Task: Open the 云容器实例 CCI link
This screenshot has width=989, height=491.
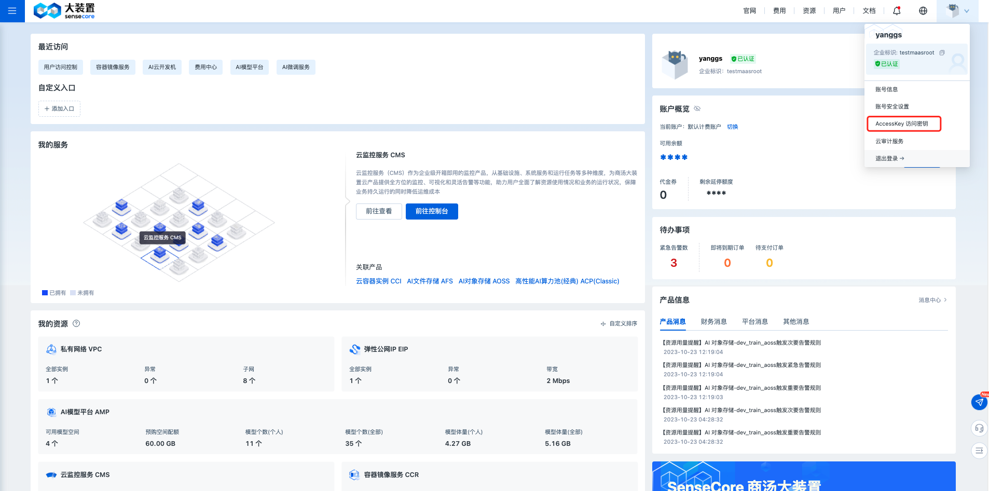Action: pos(379,281)
